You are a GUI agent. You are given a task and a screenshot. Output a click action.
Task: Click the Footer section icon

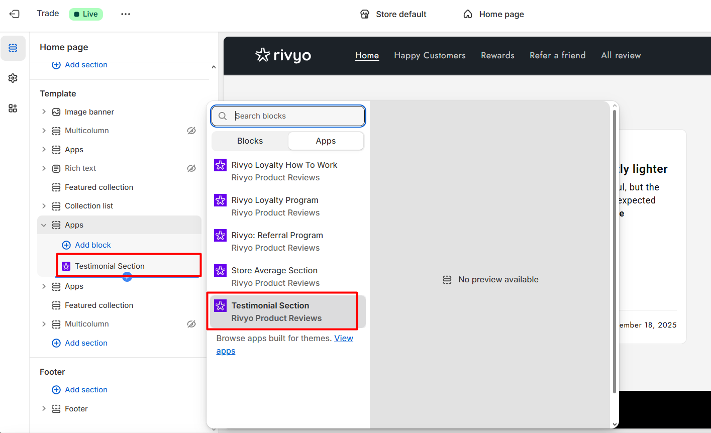tap(56, 409)
